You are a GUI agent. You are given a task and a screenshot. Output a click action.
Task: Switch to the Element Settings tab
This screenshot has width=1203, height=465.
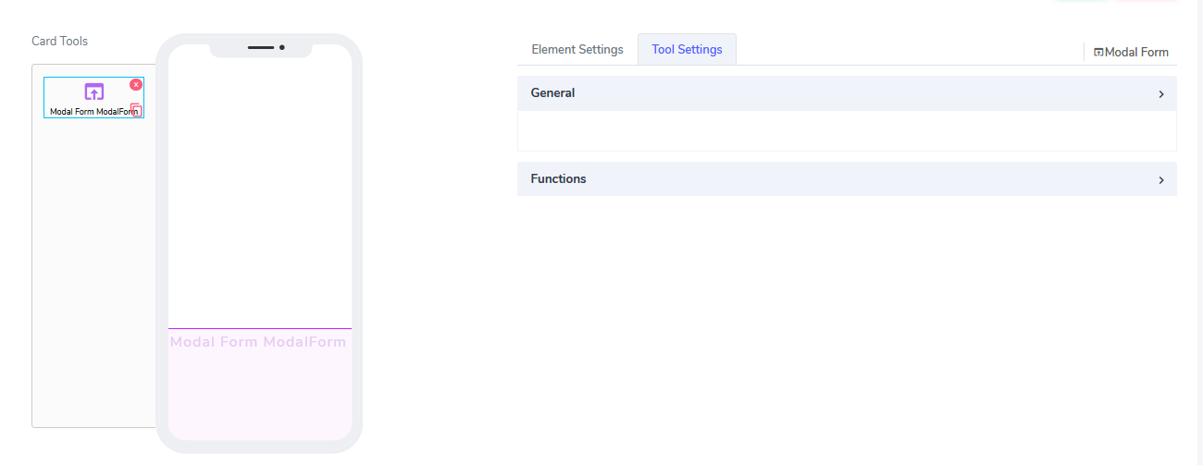coord(577,50)
